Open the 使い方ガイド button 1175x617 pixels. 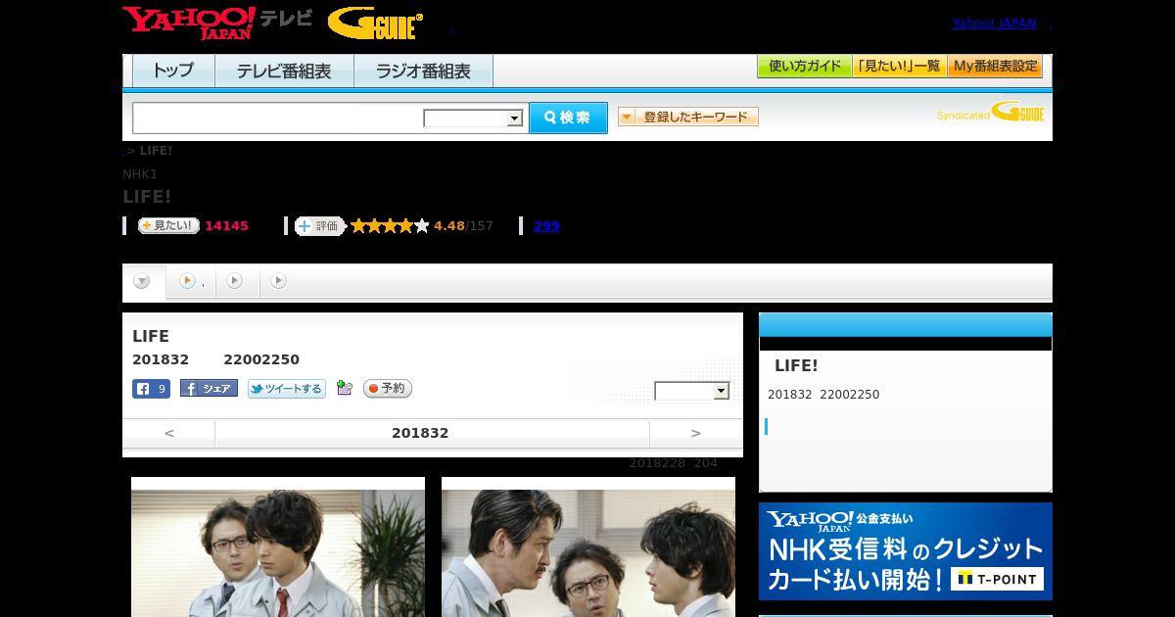[x=804, y=66]
